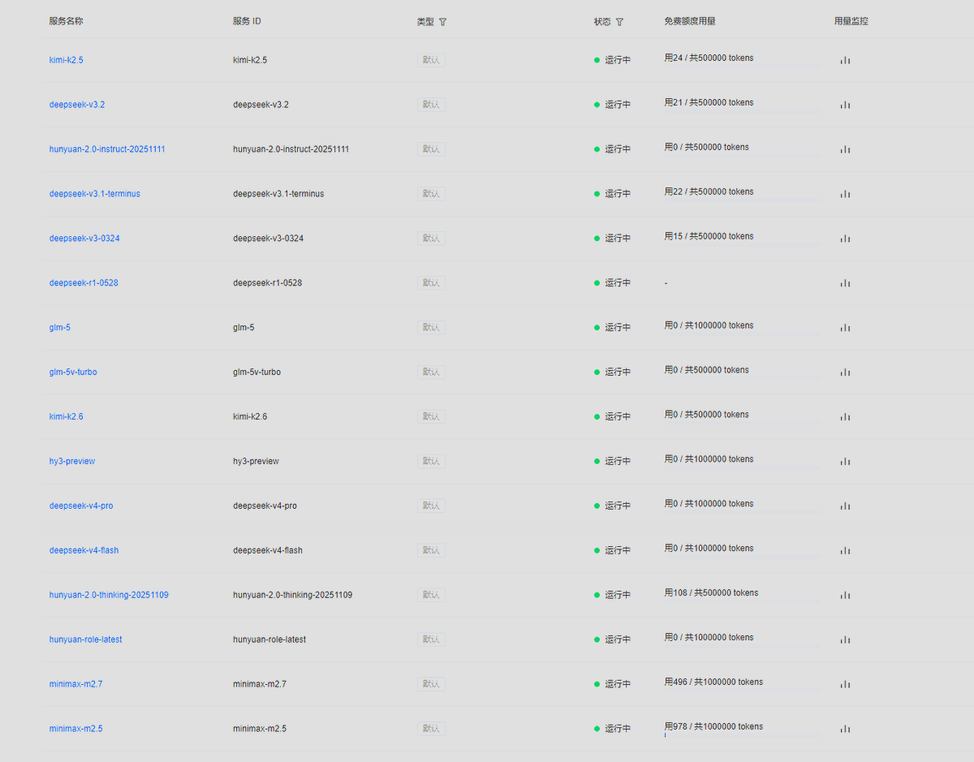Open deepseek-r1-0528 service link

[x=84, y=283]
